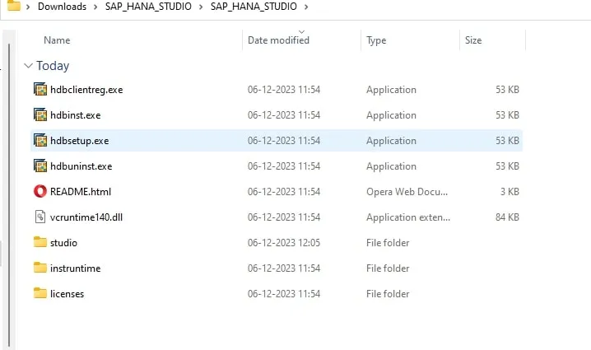Click 'Opera Web Docu...' type cell
The height and width of the screenshot is (350, 591).
point(407,192)
